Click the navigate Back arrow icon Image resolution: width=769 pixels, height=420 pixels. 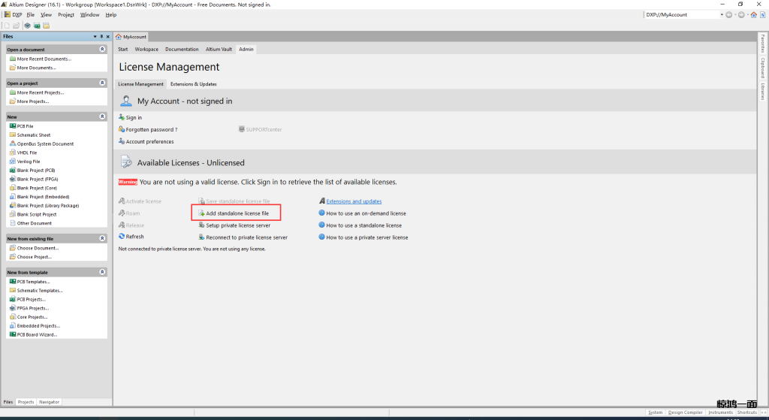(x=729, y=14)
